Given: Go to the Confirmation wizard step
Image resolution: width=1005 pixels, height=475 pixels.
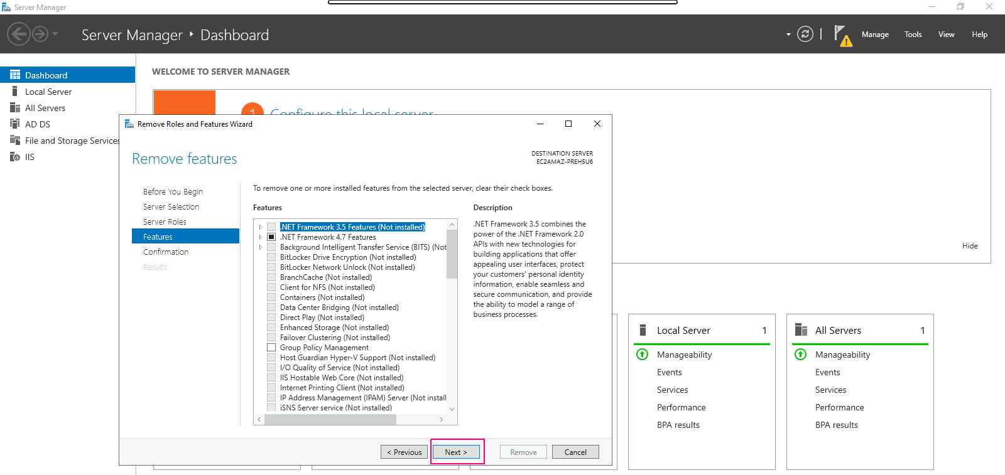Looking at the screenshot, I should tap(166, 252).
